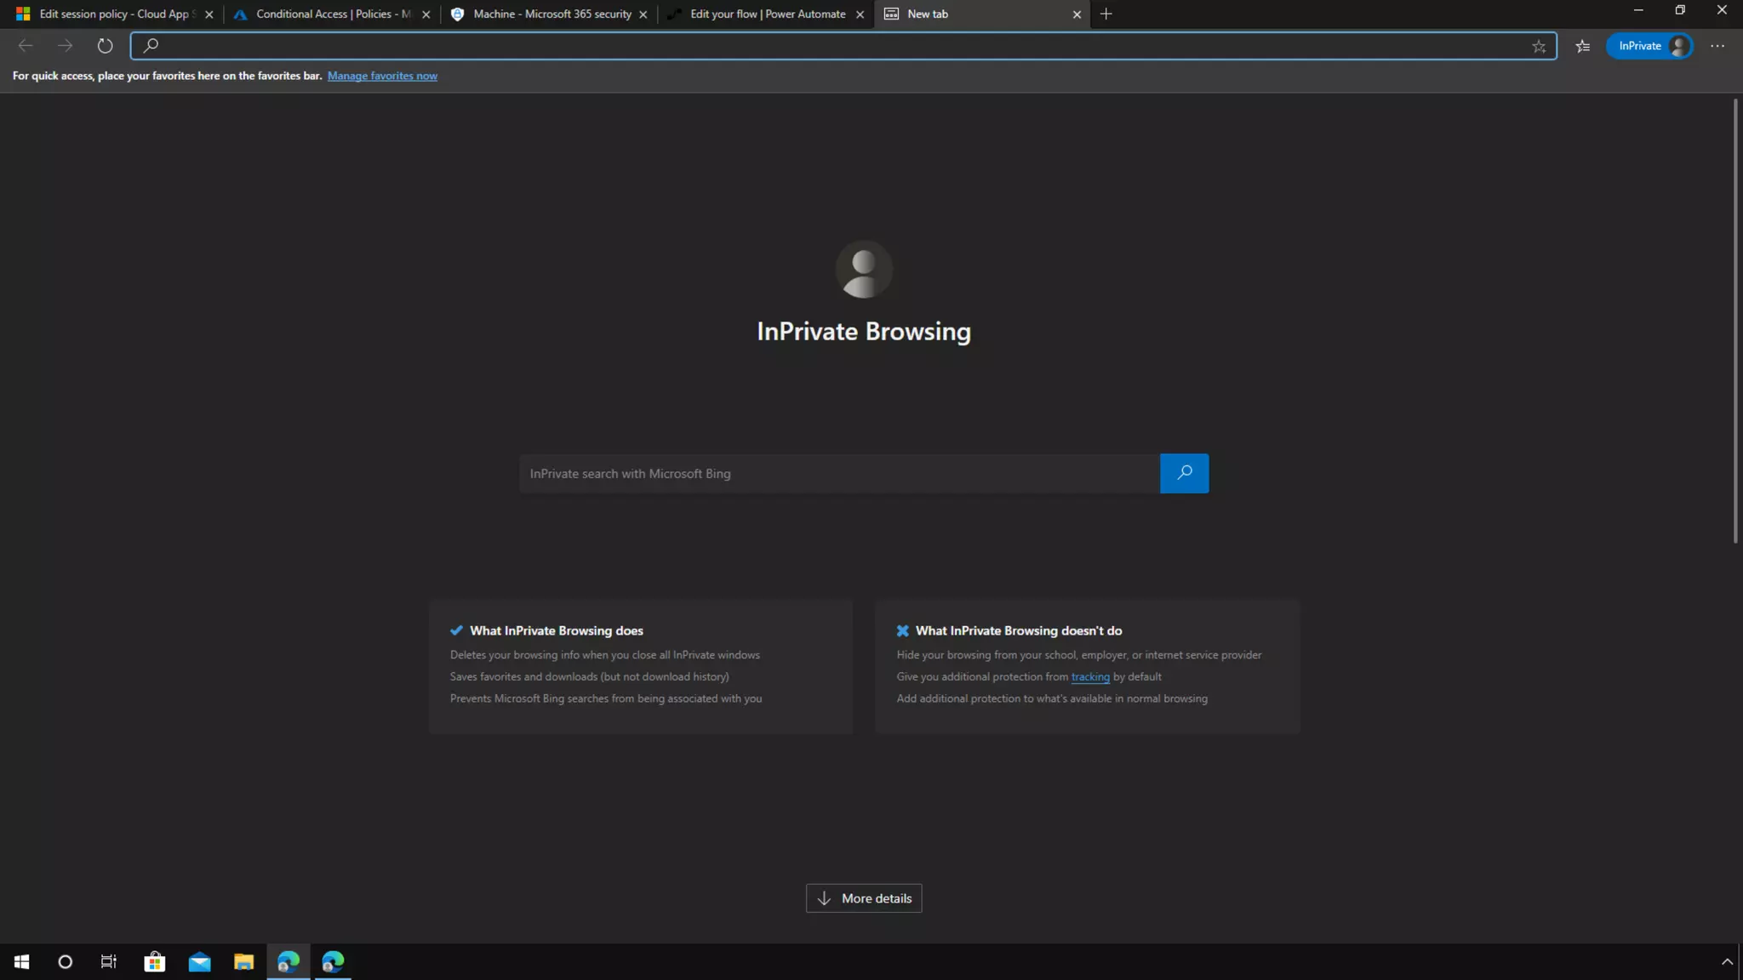Select 'What InPrivate Browsing does' heading
The height and width of the screenshot is (980, 1743).
tap(557, 630)
